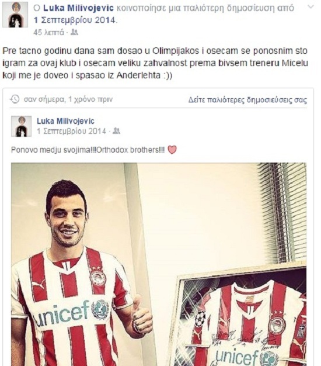Viewport: 321px width, 366px height.
Task: Click the 45 λεπτά timestamp
Action: coord(48,32)
